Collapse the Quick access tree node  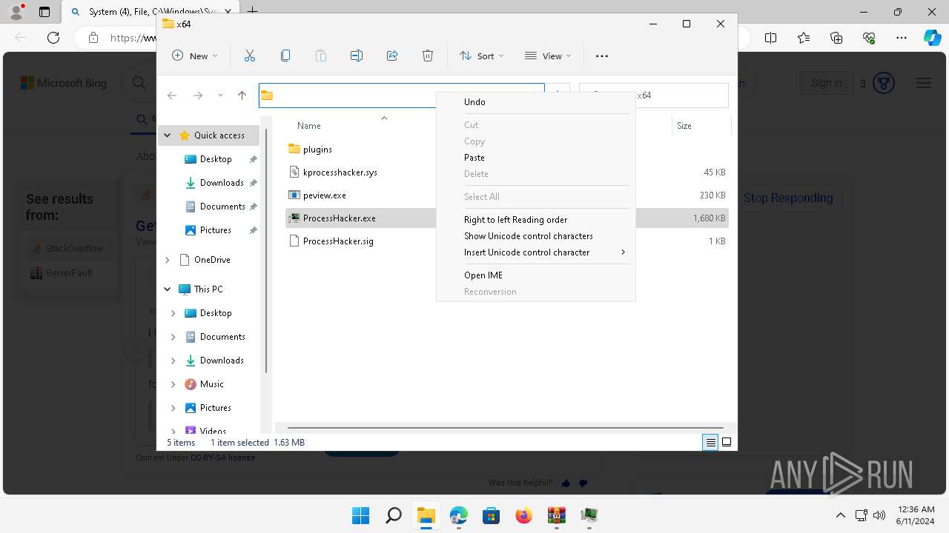click(168, 135)
